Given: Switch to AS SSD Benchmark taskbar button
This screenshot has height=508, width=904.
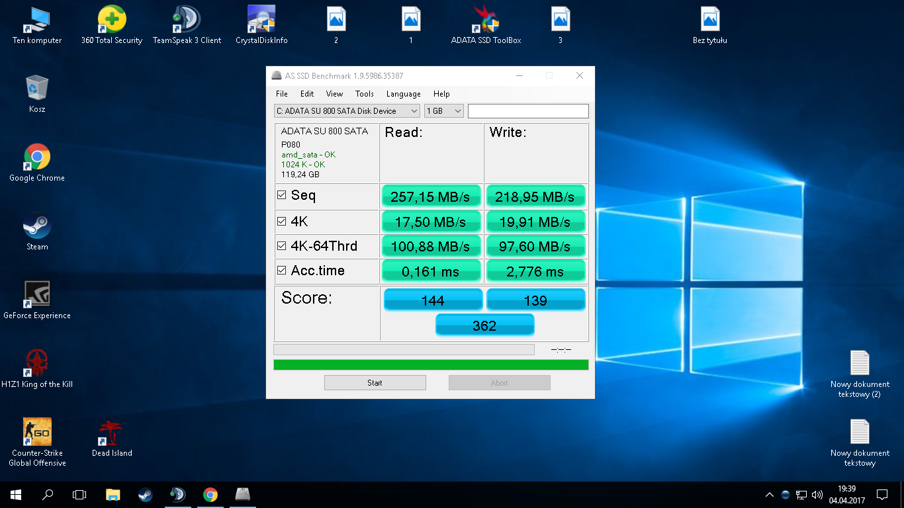Looking at the screenshot, I should point(243,494).
